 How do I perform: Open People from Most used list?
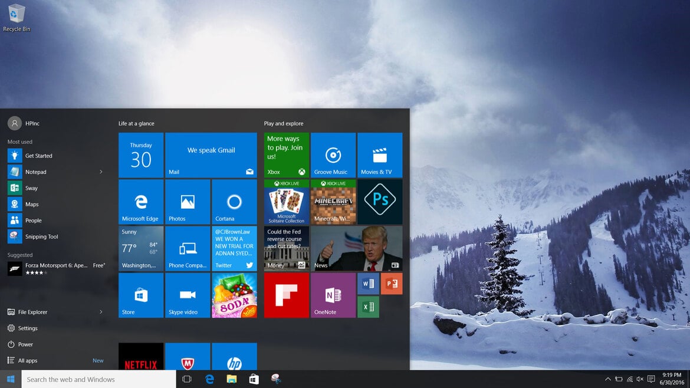[x=57, y=221]
